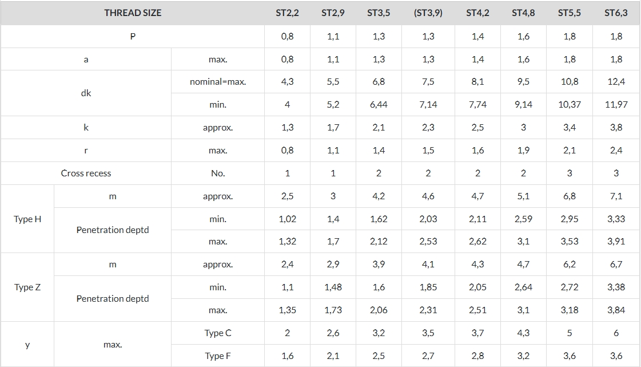The height and width of the screenshot is (367, 641).
Task: Select the (ST3,9) column header
Action: coord(428,13)
